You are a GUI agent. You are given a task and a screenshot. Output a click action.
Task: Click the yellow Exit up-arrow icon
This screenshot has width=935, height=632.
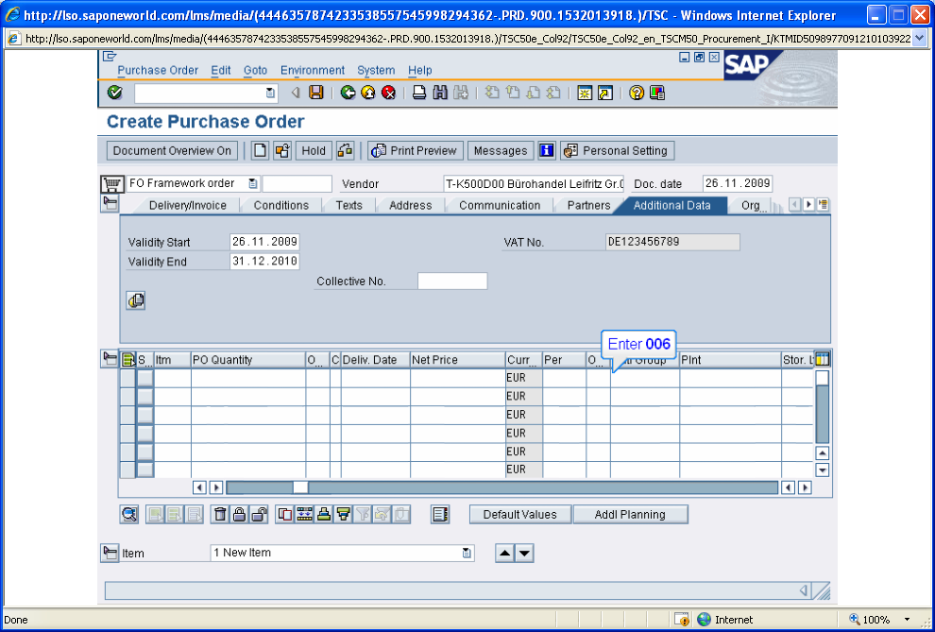coord(368,93)
